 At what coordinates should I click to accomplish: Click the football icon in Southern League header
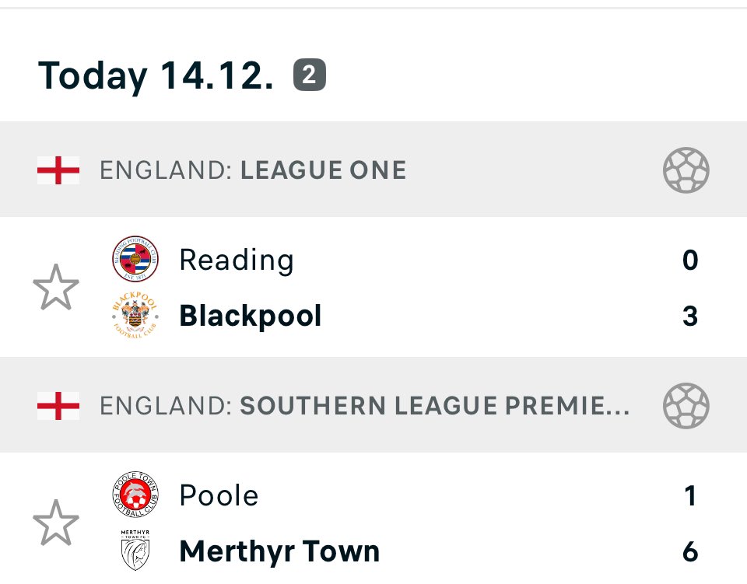pos(686,405)
